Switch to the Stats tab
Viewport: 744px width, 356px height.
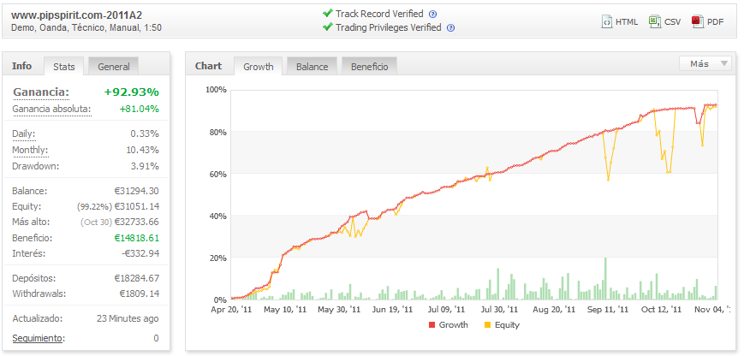coord(64,67)
